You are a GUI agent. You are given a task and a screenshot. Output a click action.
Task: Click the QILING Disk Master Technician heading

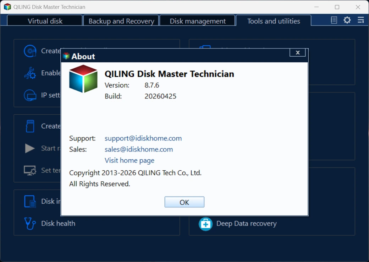(x=169, y=74)
